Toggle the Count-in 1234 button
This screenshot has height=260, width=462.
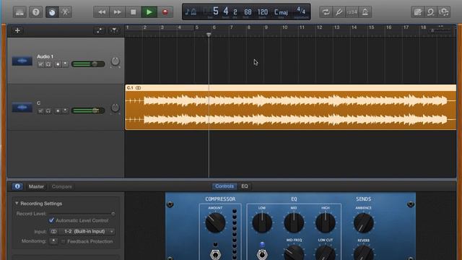[x=352, y=12]
